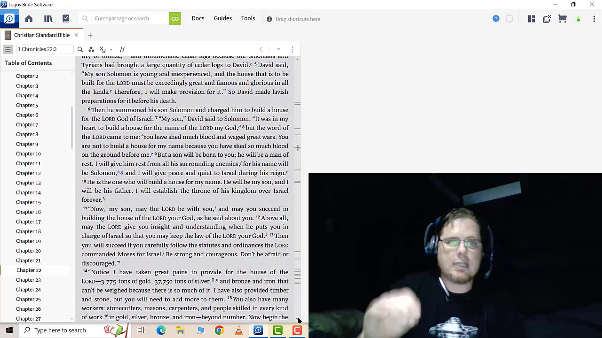Toggle parallel resources double-slash icon
Viewport: 602px width, 338px height.
click(x=122, y=49)
